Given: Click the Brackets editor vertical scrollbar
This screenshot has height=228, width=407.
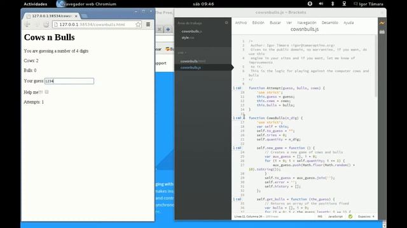Looking at the screenshot, I should tap(376, 66).
